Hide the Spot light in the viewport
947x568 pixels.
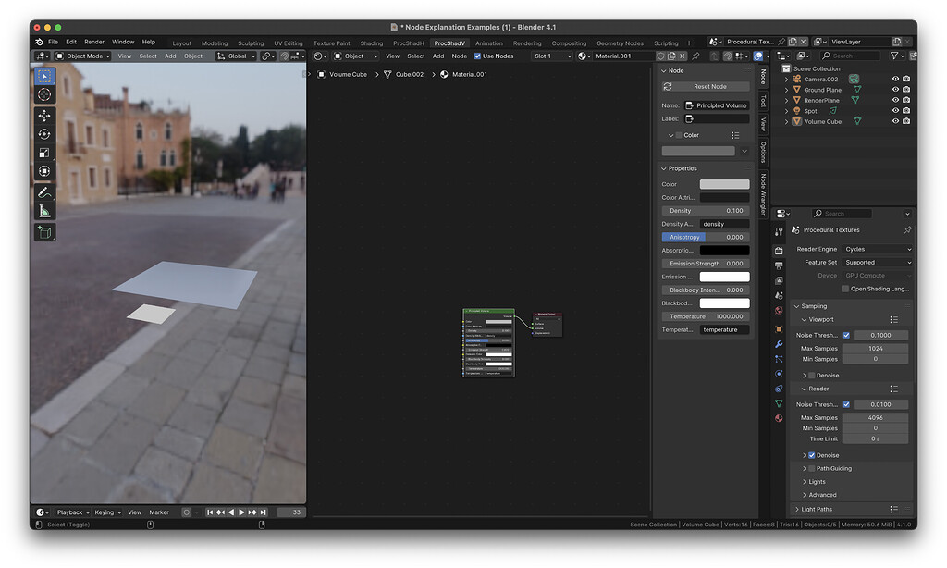895,110
